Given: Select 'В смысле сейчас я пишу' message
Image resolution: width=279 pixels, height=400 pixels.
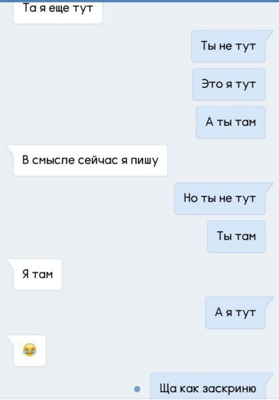Looking at the screenshot, I should (x=90, y=160).
